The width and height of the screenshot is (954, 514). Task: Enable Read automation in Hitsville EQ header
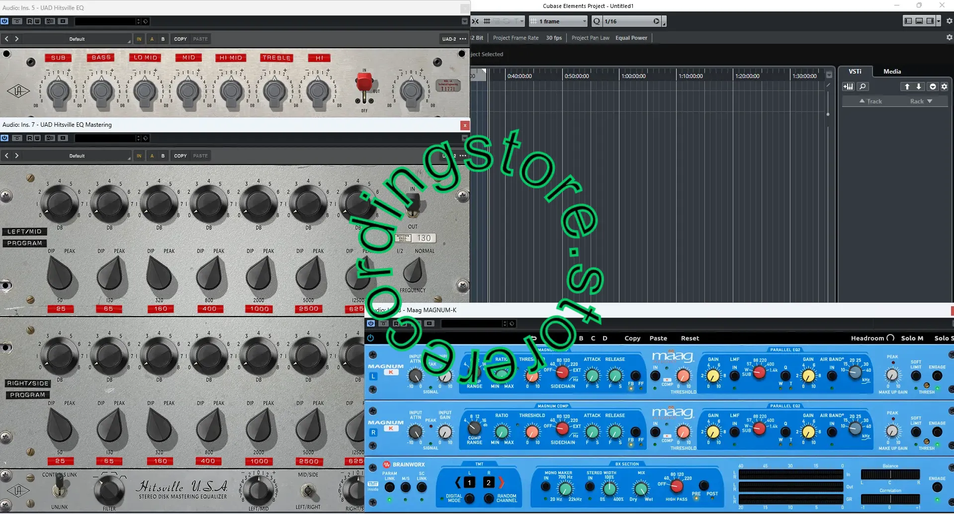click(x=30, y=21)
